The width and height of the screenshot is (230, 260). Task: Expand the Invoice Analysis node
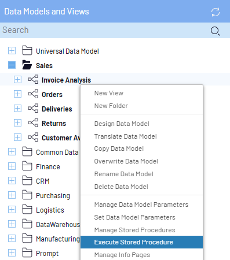[17, 79]
